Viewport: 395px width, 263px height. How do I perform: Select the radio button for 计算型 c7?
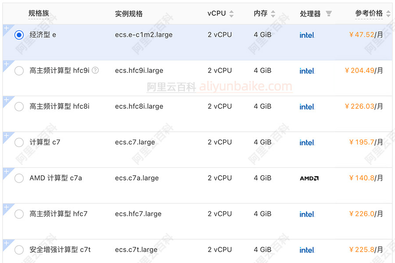point(19,142)
